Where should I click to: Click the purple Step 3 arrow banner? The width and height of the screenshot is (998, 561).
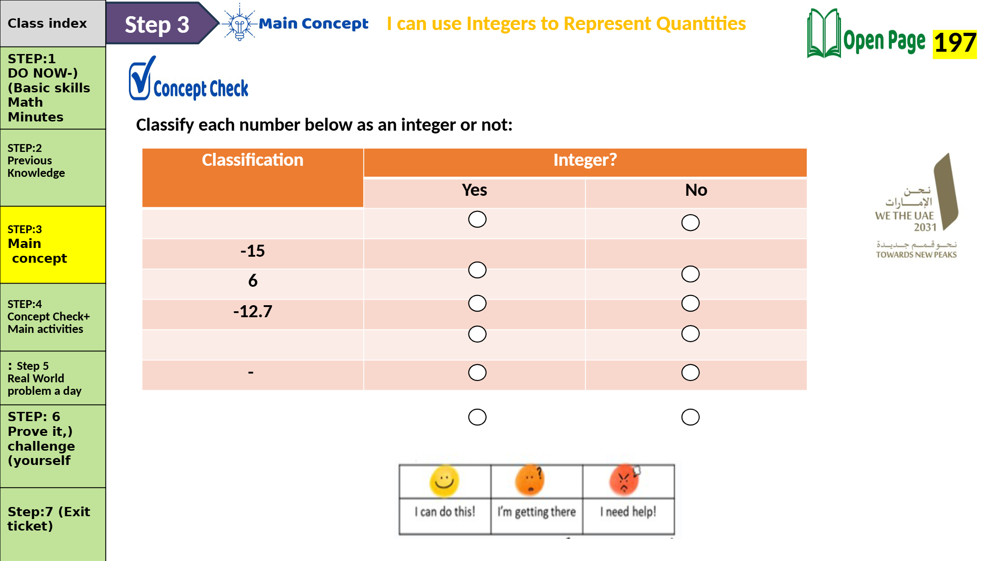pyautogui.click(x=159, y=24)
